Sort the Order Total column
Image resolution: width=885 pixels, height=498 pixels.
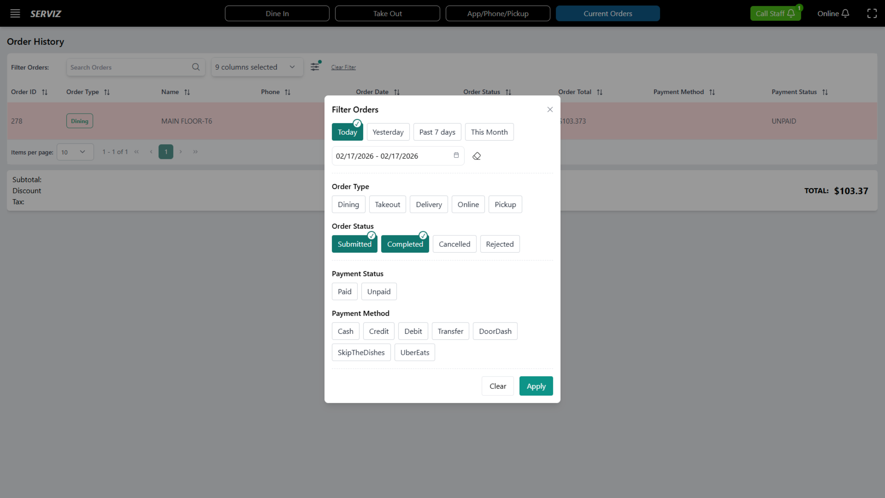pyautogui.click(x=599, y=92)
